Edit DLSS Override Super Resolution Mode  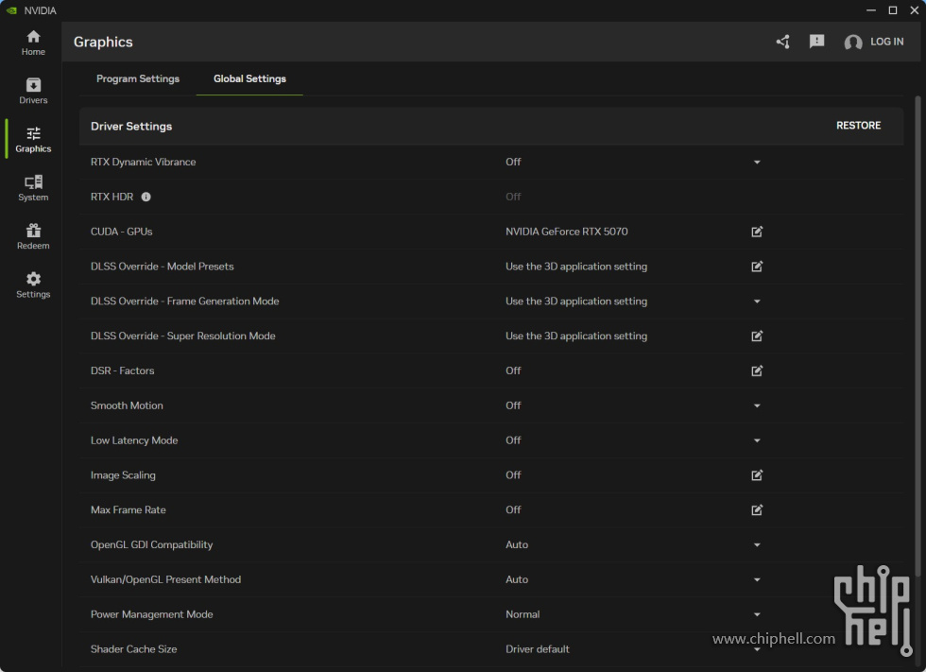point(757,336)
